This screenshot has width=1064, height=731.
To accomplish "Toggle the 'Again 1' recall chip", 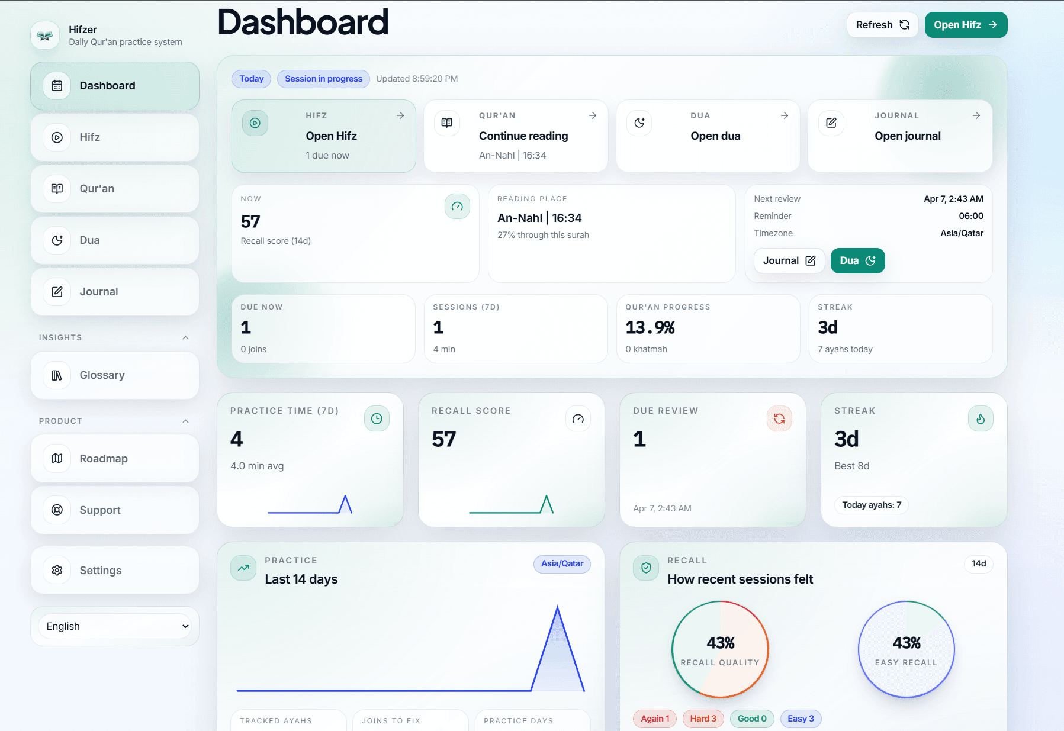I will (x=654, y=718).
